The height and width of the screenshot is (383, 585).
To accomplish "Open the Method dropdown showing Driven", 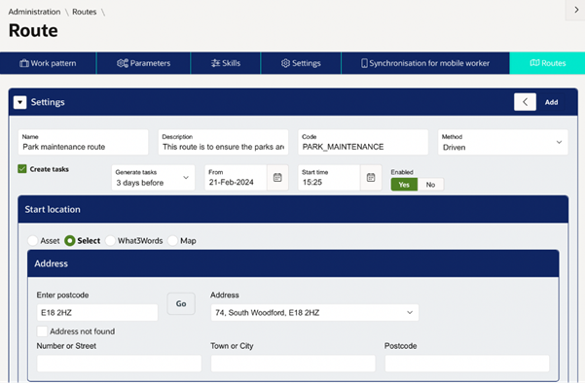I will tap(502, 142).
